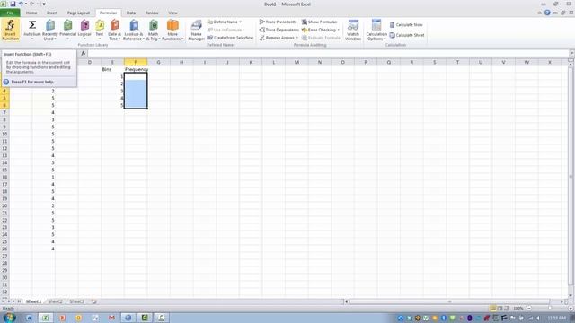Expand the Define Name dropdown arrow
The width and height of the screenshot is (575, 323).
[x=241, y=22]
